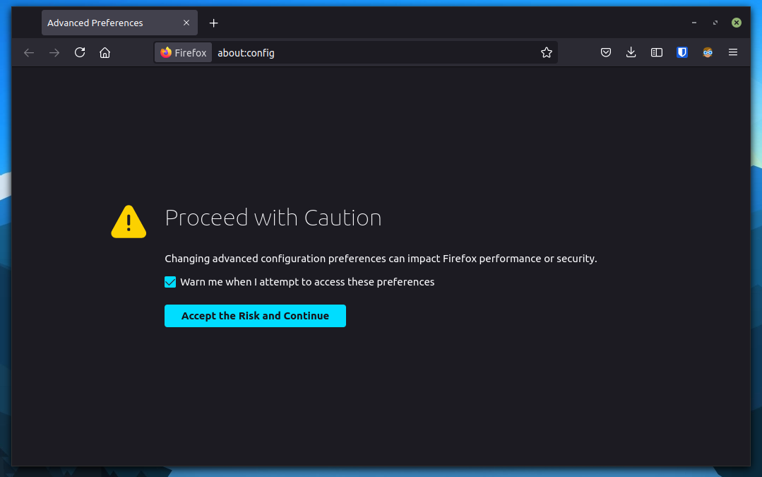Uncheck the 'Warn me' checkbox
This screenshot has height=477, width=762.
pos(170,282)
